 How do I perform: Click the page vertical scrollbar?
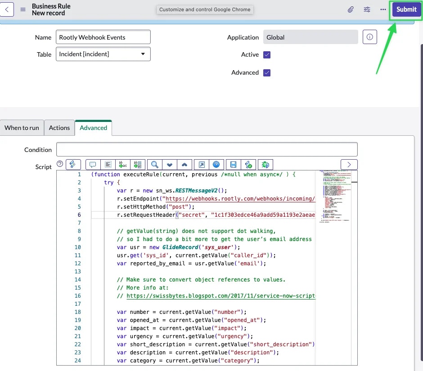(421, 202)
